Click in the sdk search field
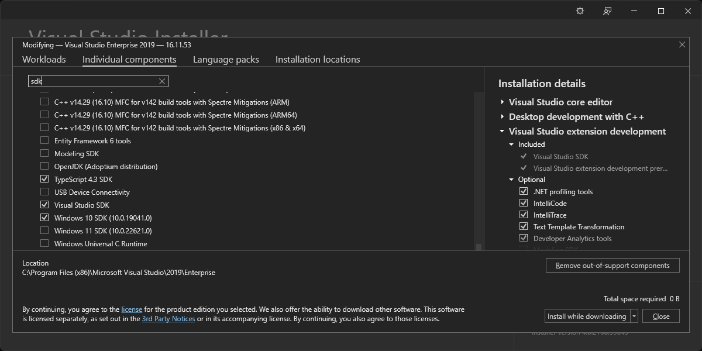 pos(94,81)
